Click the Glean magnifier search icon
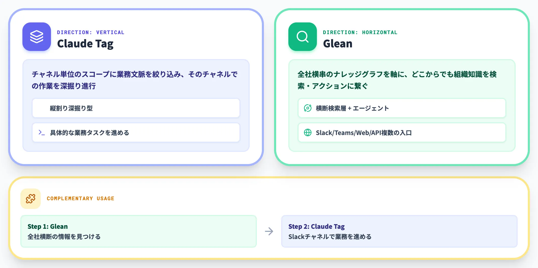Viewport: 538px width, 268px height. (303, 37)
